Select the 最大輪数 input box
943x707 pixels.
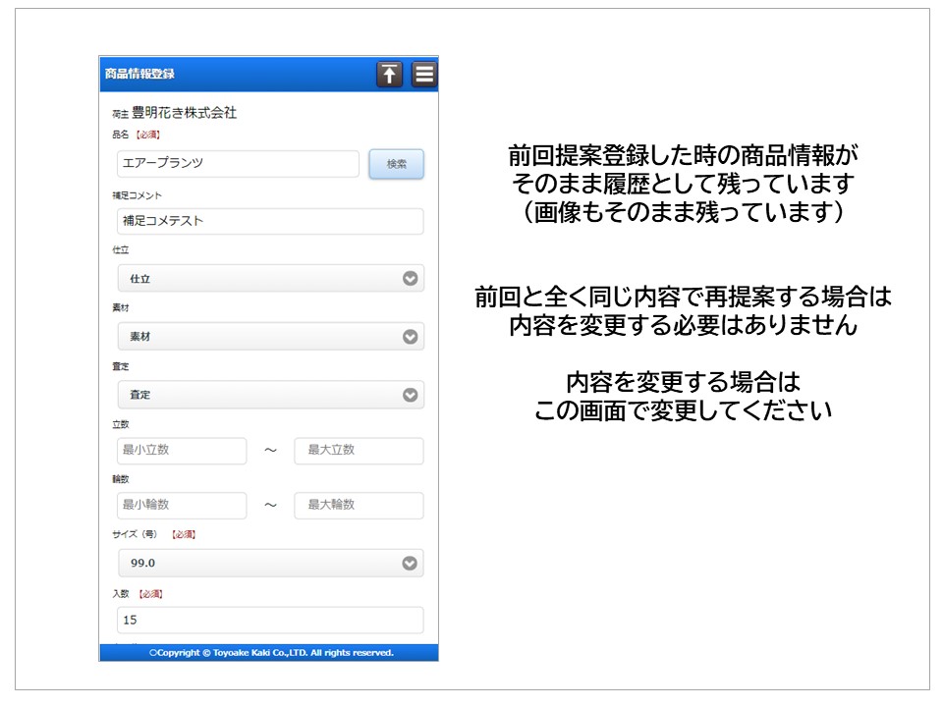[359, 506]
